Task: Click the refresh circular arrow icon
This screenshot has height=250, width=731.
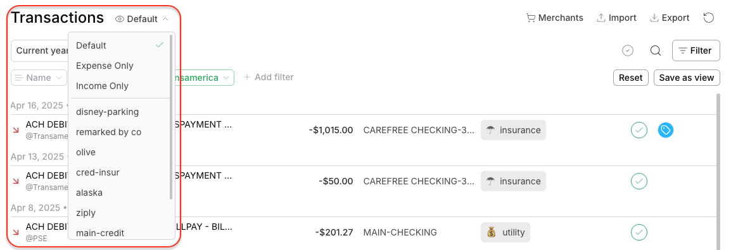Action: click(708, 18)
